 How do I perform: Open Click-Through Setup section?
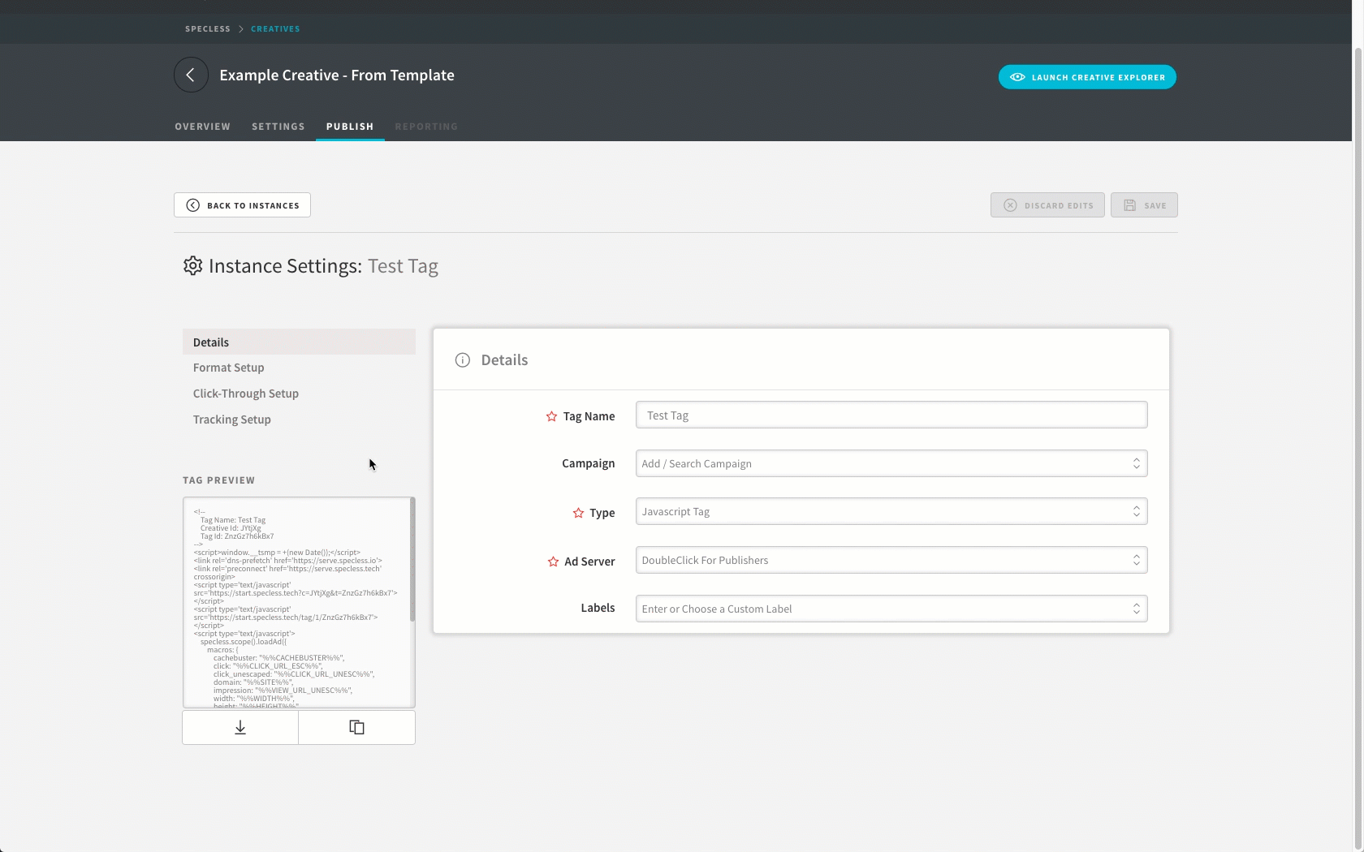(246, 394)
